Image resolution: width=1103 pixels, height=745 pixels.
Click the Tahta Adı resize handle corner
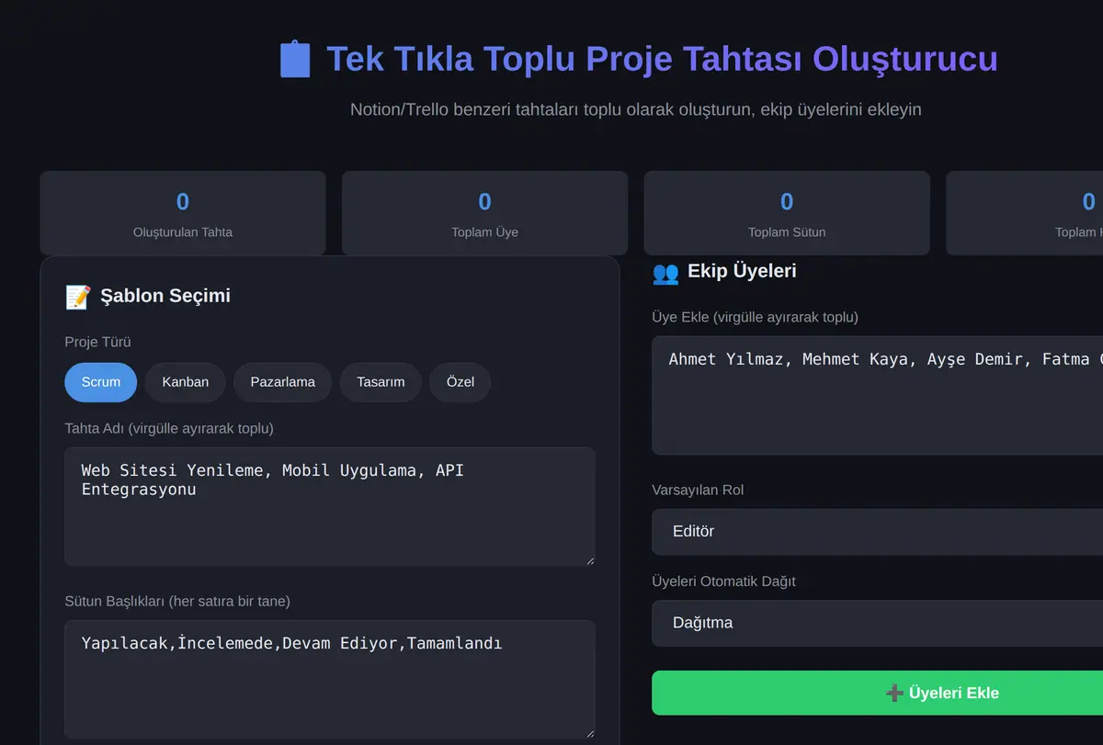pos(589,559)
